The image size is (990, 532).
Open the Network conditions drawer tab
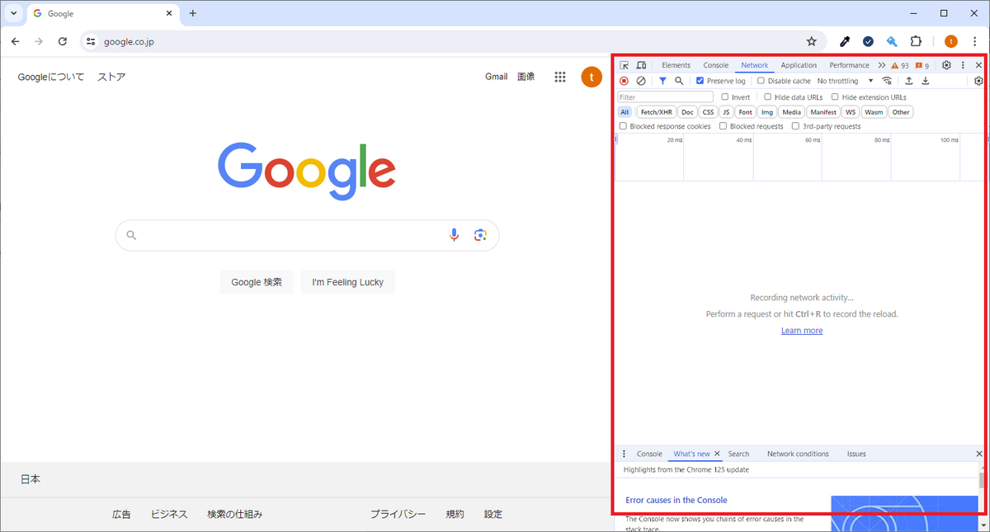(798, 454)
